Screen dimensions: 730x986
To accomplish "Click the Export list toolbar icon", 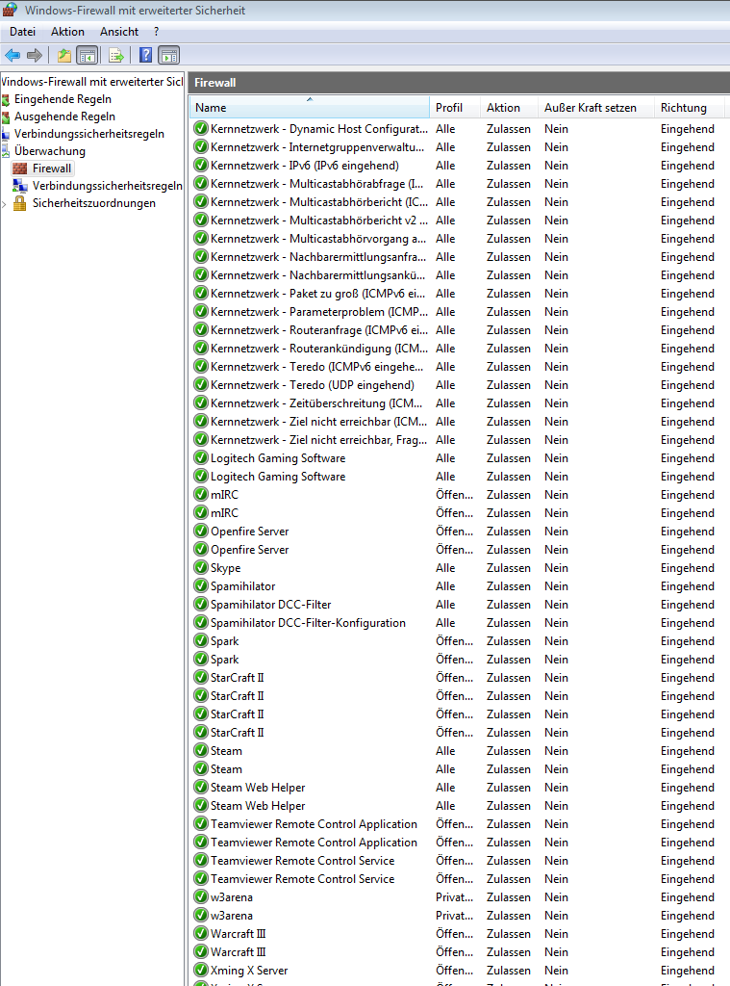I will [116, 55].
